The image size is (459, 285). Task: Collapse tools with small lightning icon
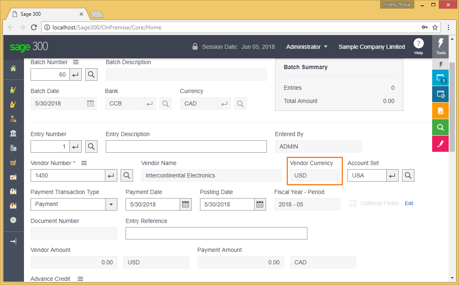pyautogui.click(x=440, y=64)
